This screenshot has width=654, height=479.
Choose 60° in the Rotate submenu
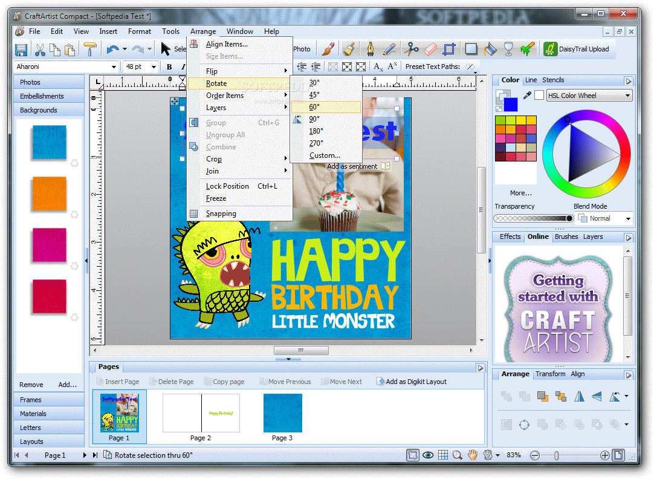[326, 107]
